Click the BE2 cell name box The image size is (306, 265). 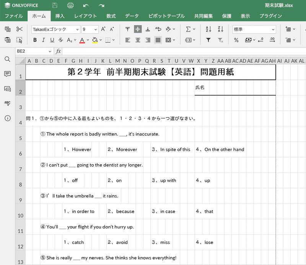coord(34,51)
